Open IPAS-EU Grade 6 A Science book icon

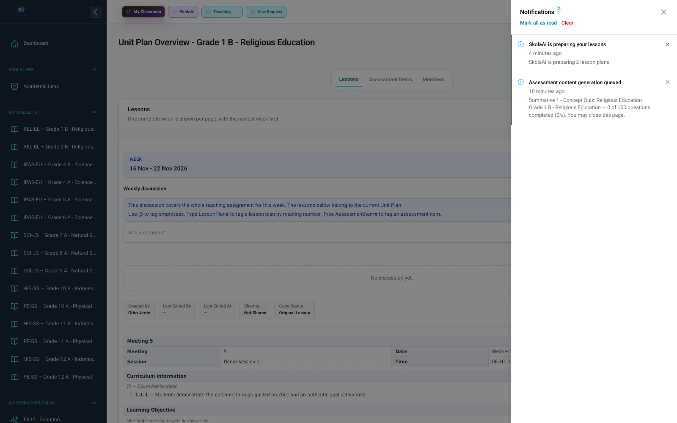(x=14, y=217)
